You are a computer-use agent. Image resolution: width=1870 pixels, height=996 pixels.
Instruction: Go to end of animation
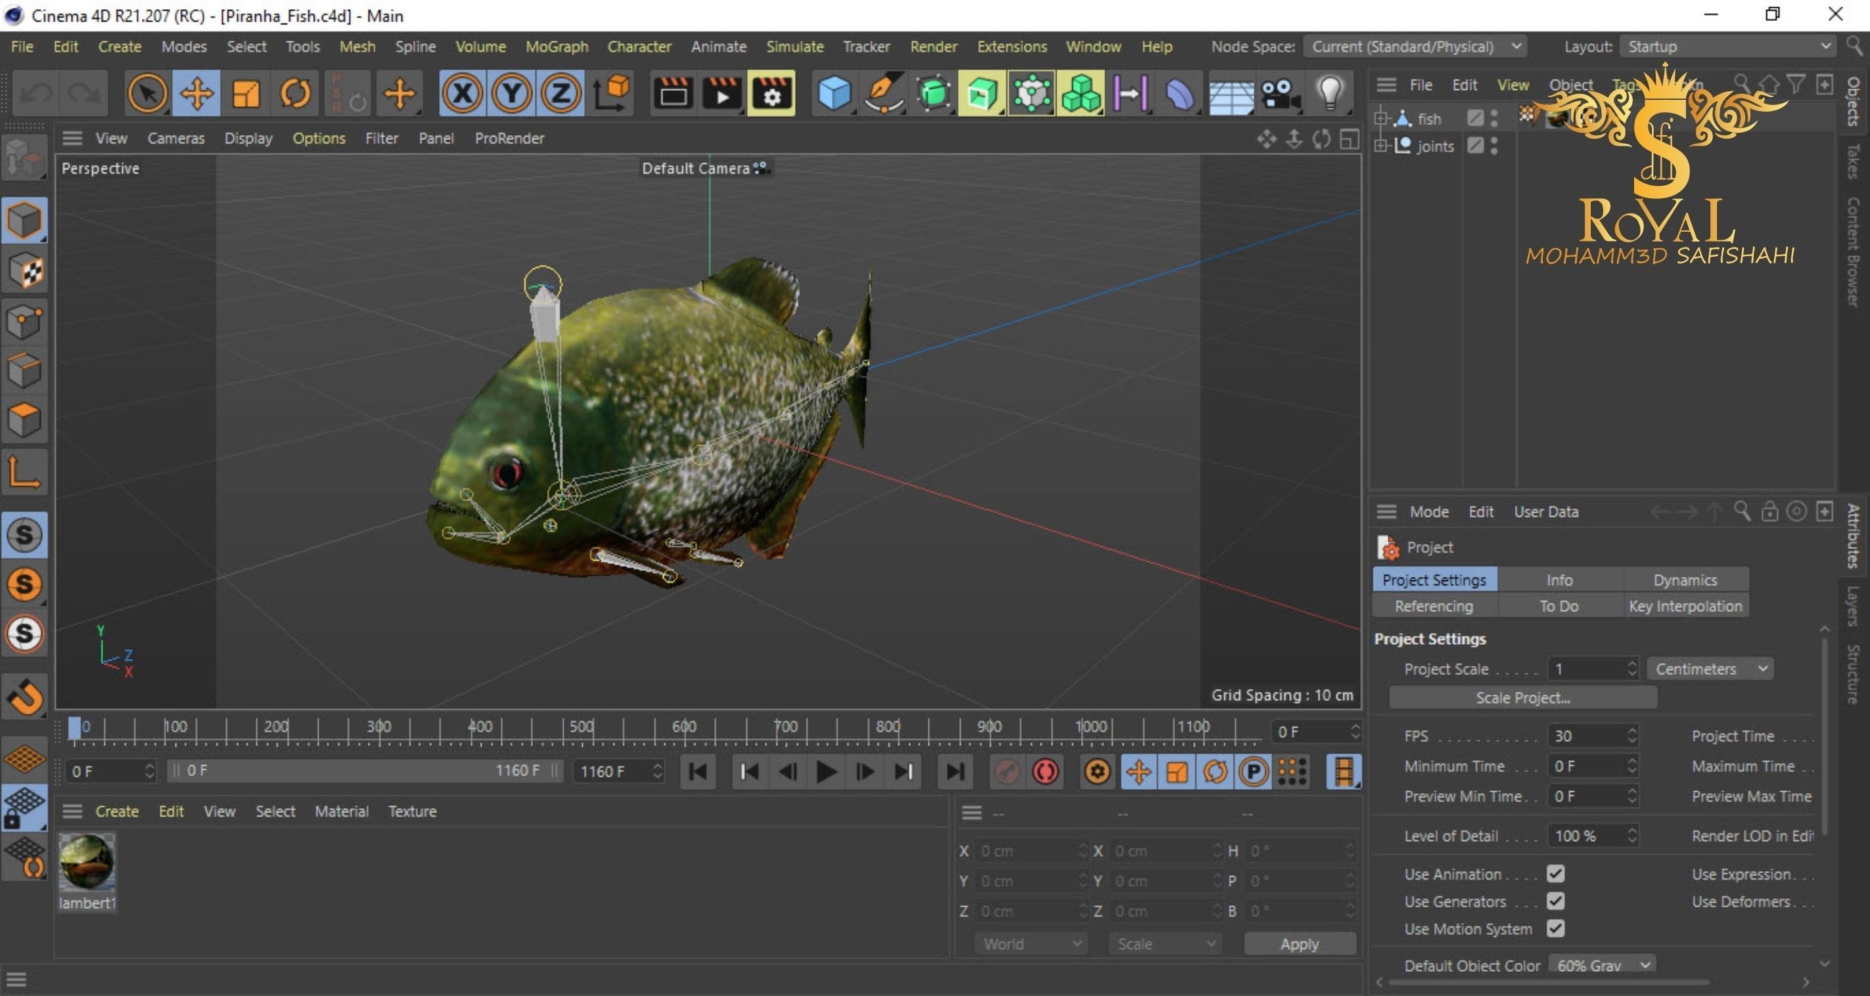pyautogui.click(x=955, y=771)
